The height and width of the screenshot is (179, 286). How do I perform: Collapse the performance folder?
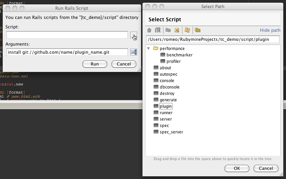click(149, 48)
